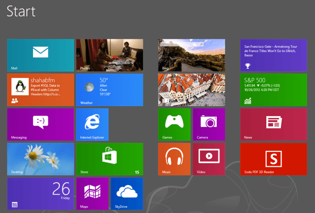The image size is (315, 213).
Task: Open the Mail tile
Action: pos(40,55)
